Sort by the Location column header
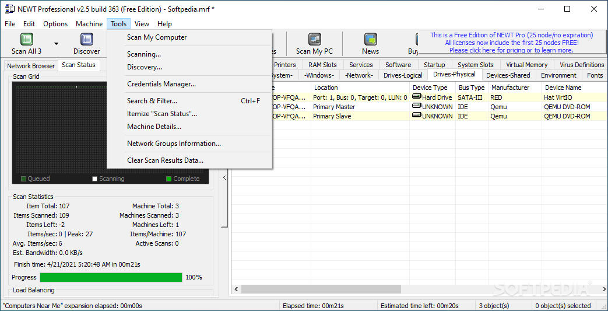This screenshot has height=311, width=608. (x=360, y=88)
